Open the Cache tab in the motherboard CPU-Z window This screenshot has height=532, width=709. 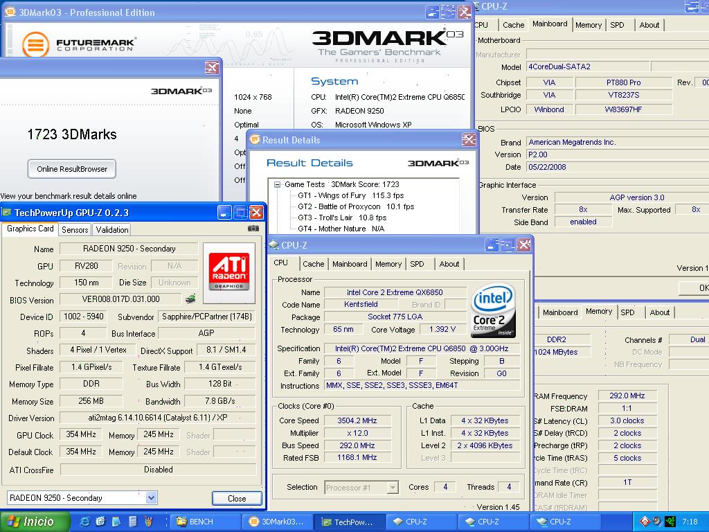point(513,25)
